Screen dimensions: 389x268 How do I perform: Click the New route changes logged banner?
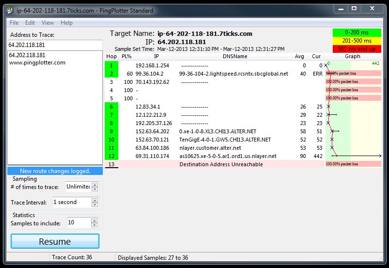click(x=55, y=171)
